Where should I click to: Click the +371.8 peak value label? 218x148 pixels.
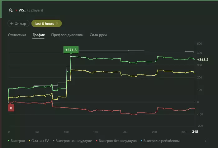[x=71, y=50]
